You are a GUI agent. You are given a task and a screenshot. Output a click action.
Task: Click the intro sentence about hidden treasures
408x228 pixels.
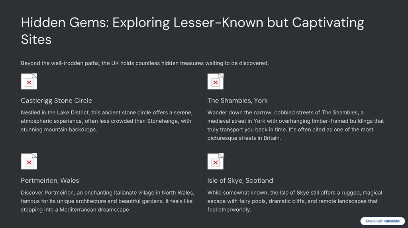click(x=145, y=63)
